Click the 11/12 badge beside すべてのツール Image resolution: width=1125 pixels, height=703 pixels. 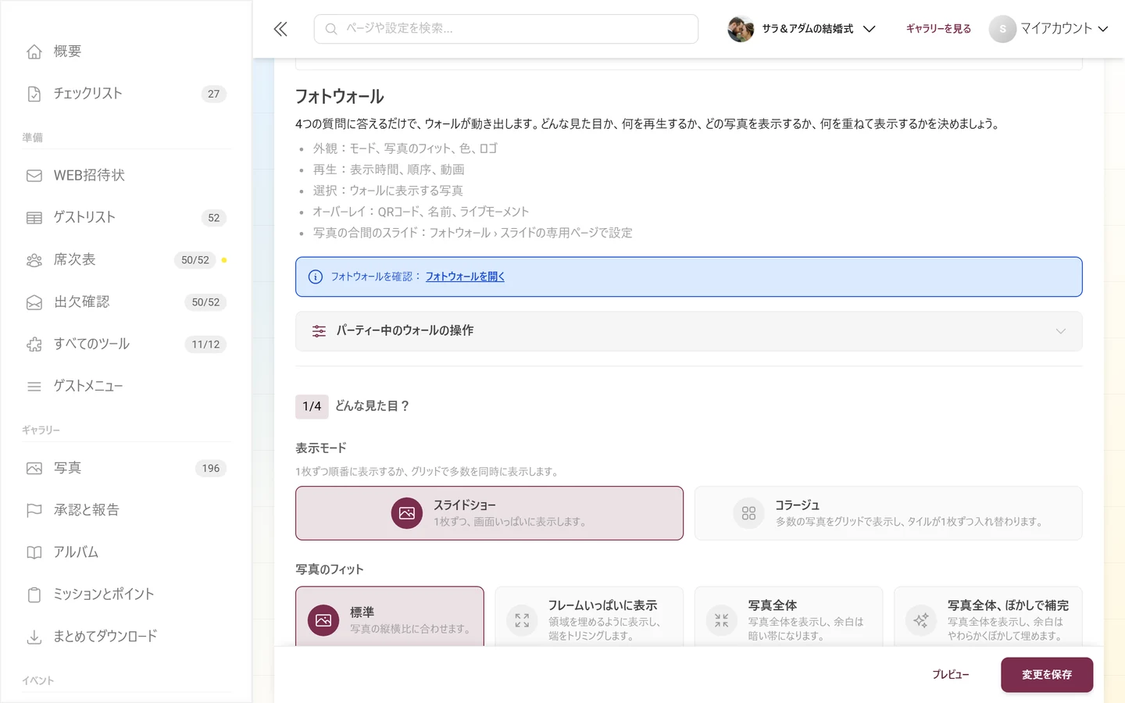(x=205, y=344)
